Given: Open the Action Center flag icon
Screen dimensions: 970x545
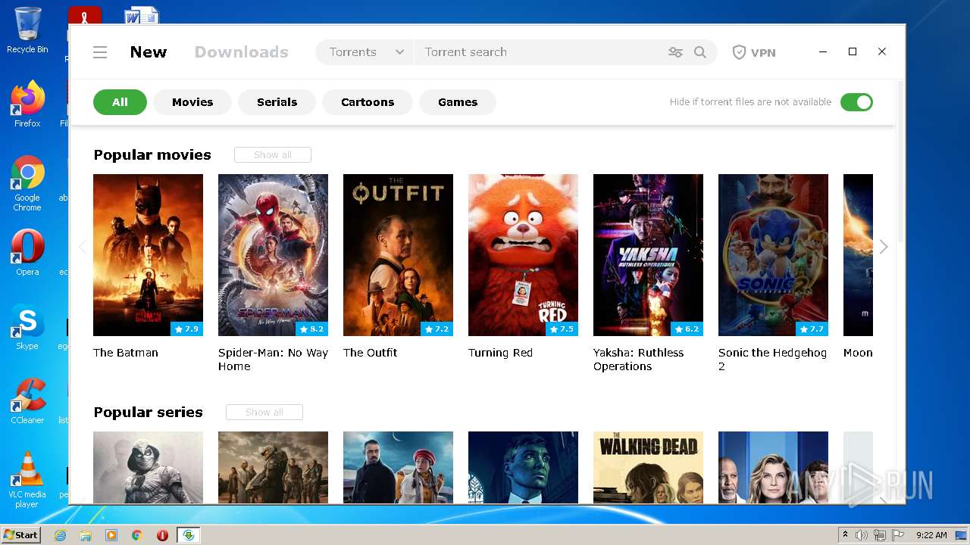Looking at the screenshot, I should pos(898,535).
